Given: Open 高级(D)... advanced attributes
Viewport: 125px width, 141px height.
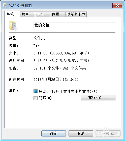Looking at the screenshot, I should pyautogui.click(x=98, y=98).
